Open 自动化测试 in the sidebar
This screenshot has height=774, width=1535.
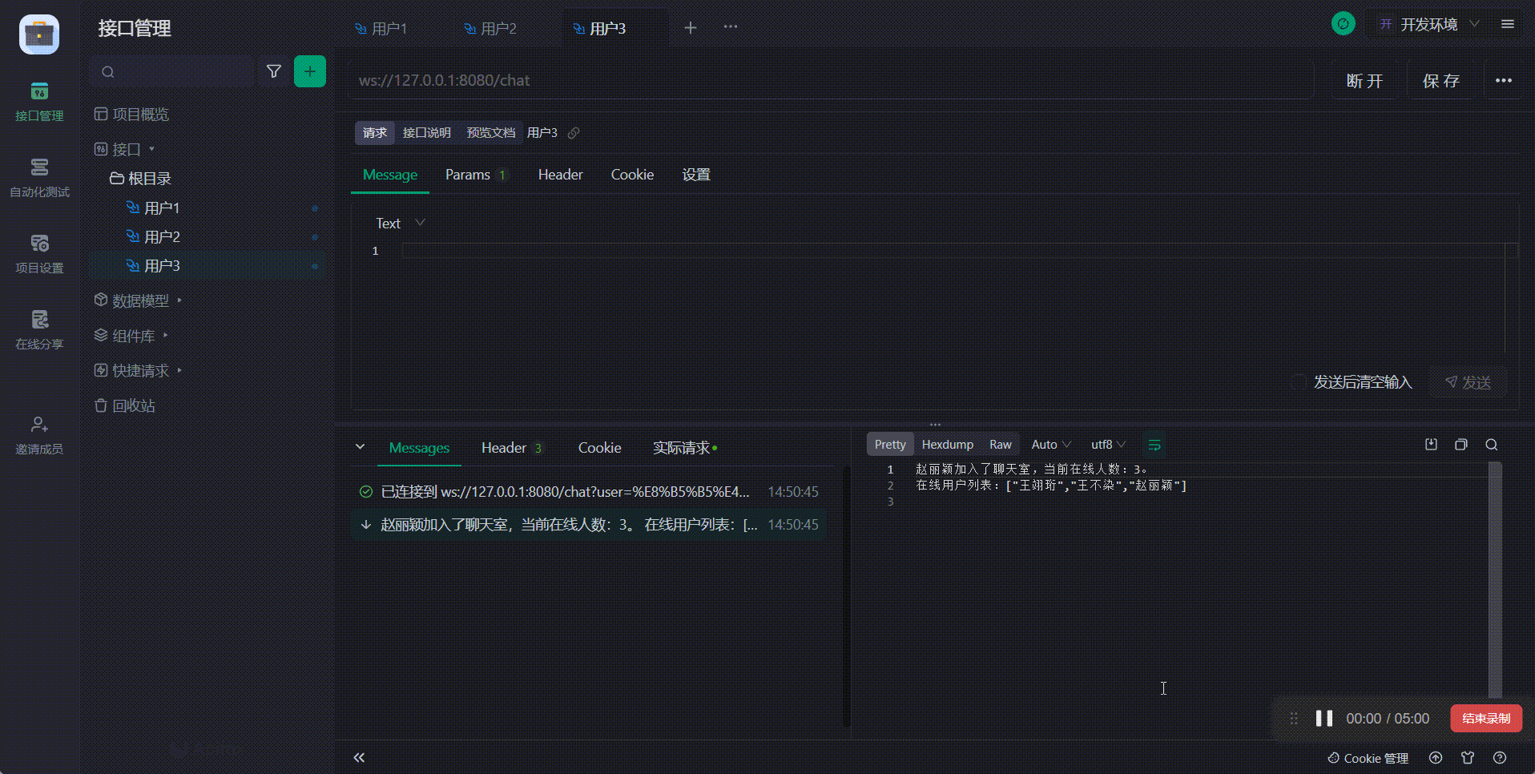tap(39, 178)
